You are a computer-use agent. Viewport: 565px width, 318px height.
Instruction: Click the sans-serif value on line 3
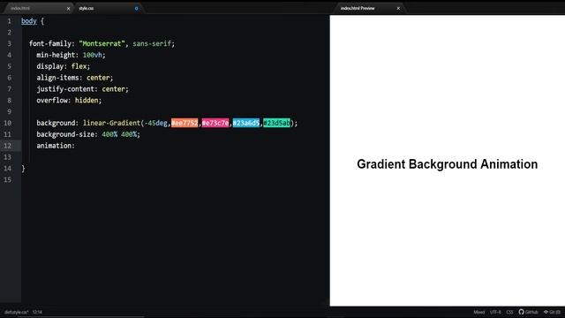[152, 43]
